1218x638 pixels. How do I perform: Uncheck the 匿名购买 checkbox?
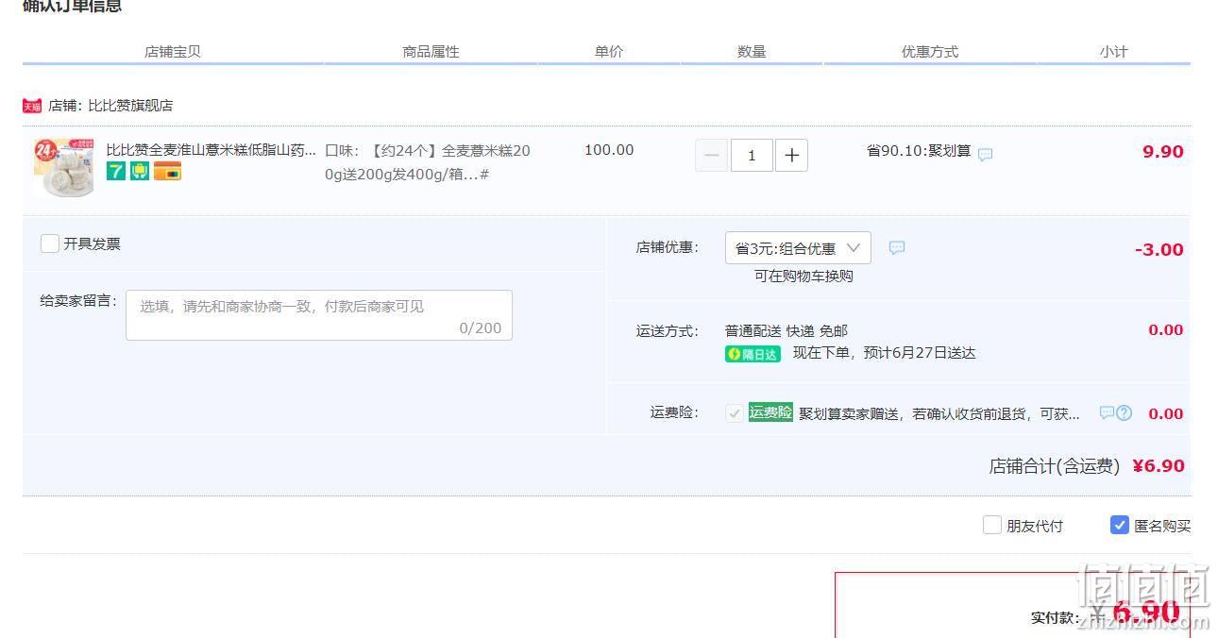pos(1119,525)
